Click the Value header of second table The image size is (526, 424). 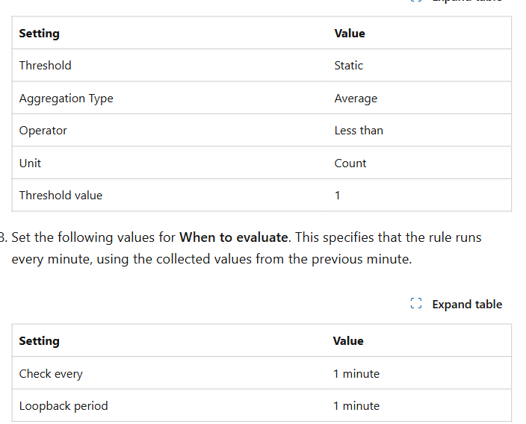coord(348,341)
